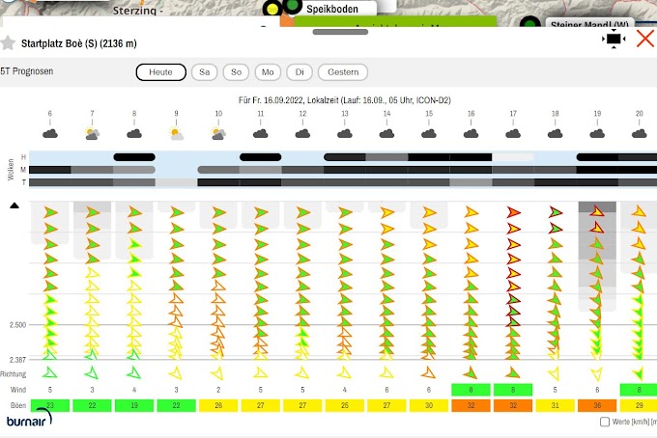The width and height of the screenshot is (657, 438).
Task: Click the 2.387 altitude label
Action: (x=17, y=360)
